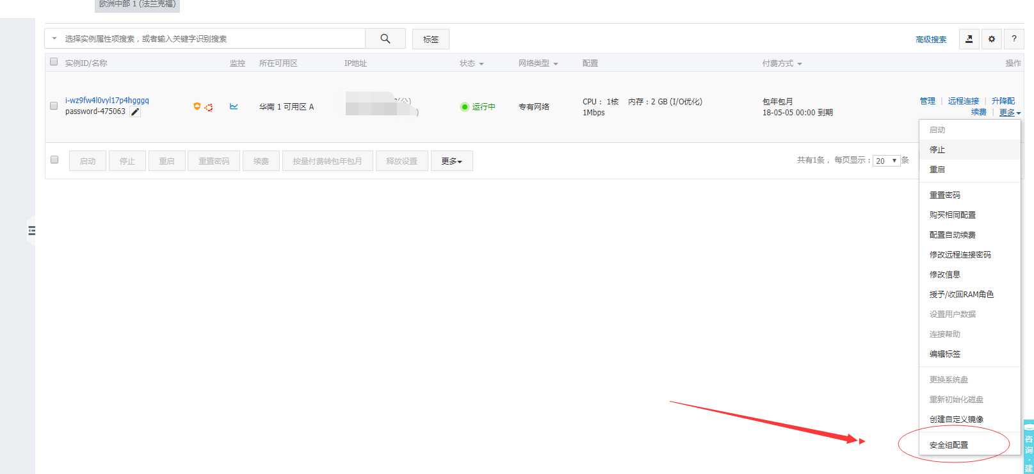Click the 远程连接 link
Screen dimensions: 1034x474
[964, 101]
